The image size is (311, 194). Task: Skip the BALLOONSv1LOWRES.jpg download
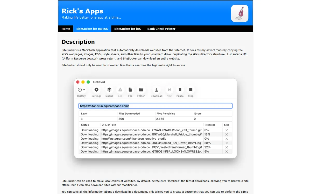(x=227, y=152)
